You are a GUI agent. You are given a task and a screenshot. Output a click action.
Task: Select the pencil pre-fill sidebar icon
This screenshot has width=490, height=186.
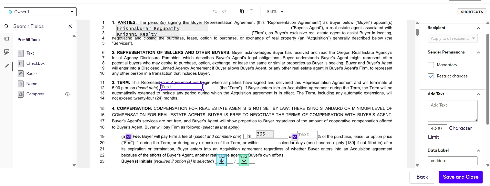click(x=7, y=66)
